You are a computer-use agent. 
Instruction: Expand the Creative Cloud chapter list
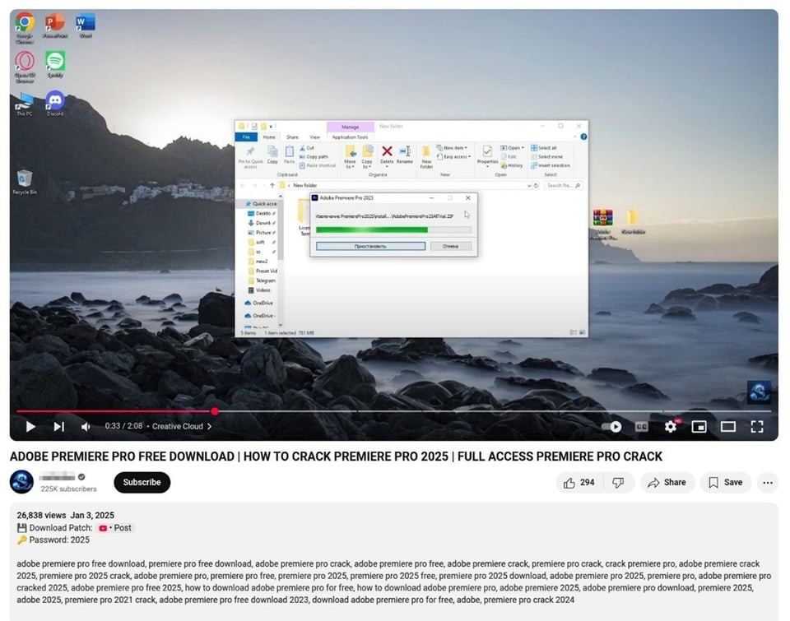(x=182, y=426)
